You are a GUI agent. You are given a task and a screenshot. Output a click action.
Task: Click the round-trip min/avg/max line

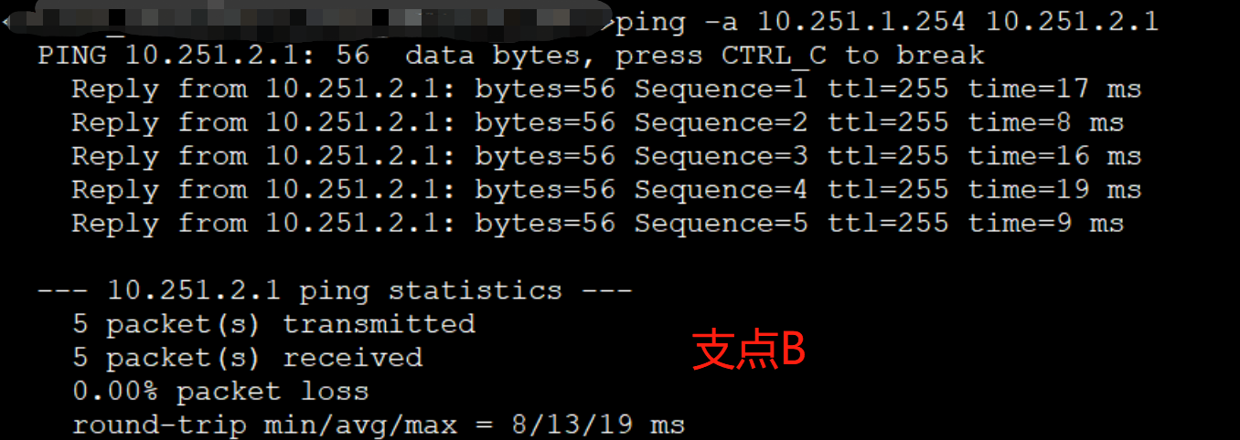(379, 424)
